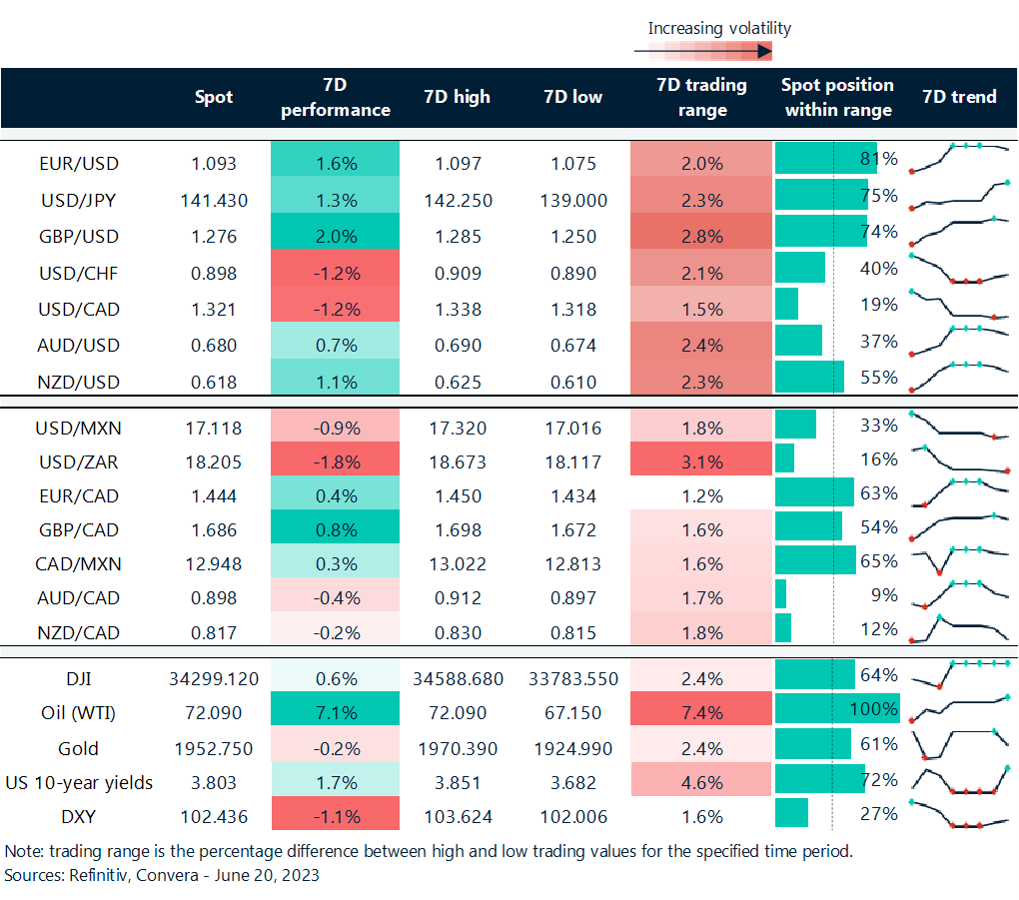This screenshot has height=900, width=1019.
Task: Select the 7D low column header
Action: 572,98
